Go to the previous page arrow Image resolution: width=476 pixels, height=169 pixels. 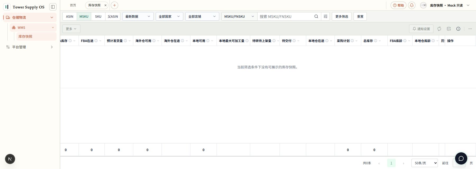pyautogui.click(x=379, y=163)
